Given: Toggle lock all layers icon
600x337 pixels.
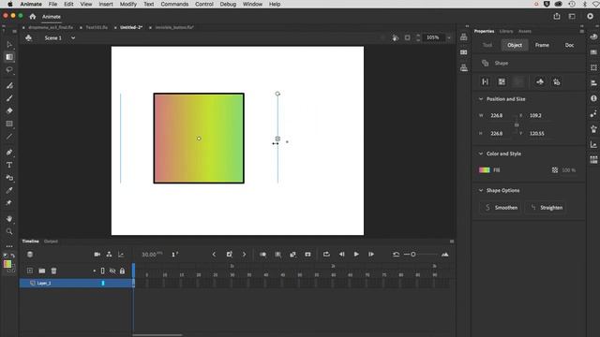Looking at the screenshot, I should (x=122, y=271).
